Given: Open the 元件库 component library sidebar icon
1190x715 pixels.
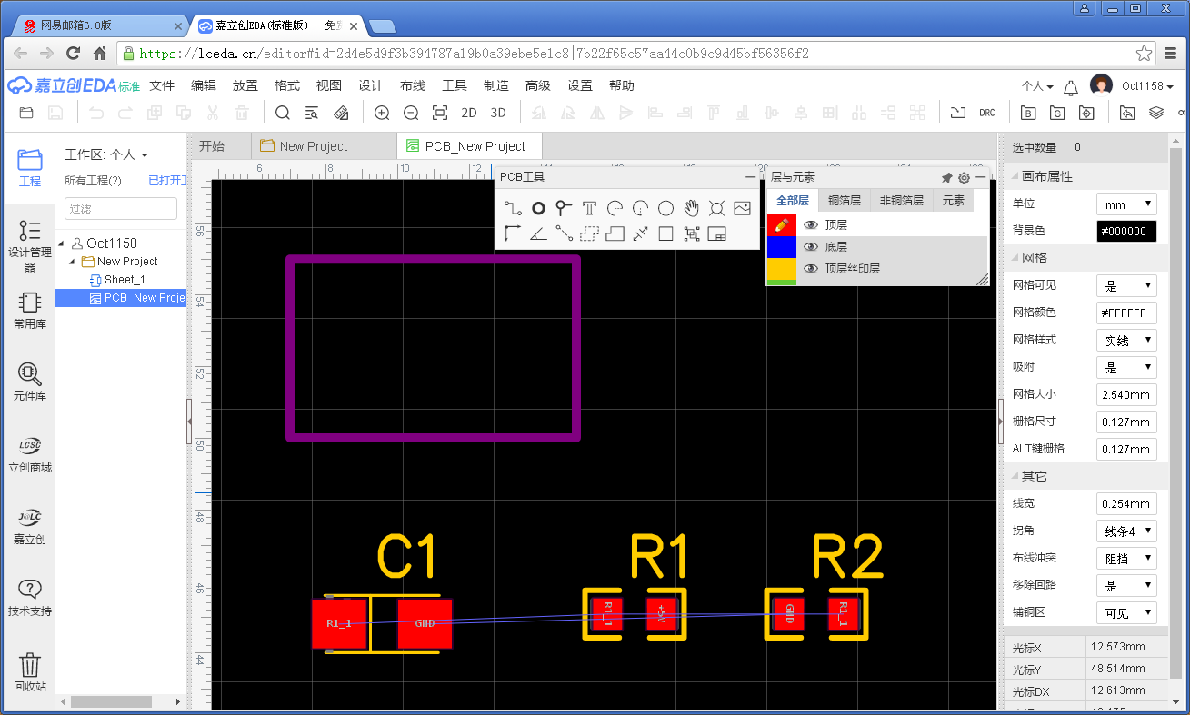Looking at the screenshot, I should pos(30,382).
